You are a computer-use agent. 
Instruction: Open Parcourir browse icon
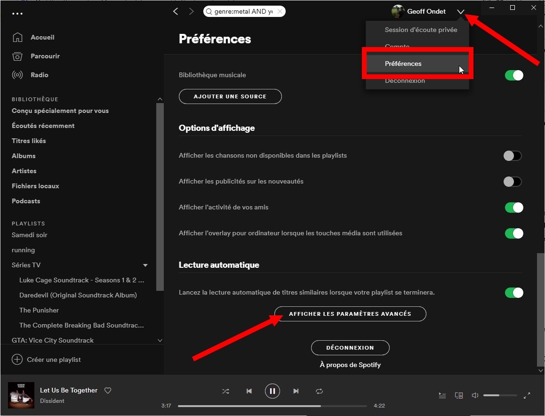[x=17, y=56]
